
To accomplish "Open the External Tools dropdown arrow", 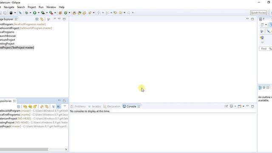I will 55,13.
